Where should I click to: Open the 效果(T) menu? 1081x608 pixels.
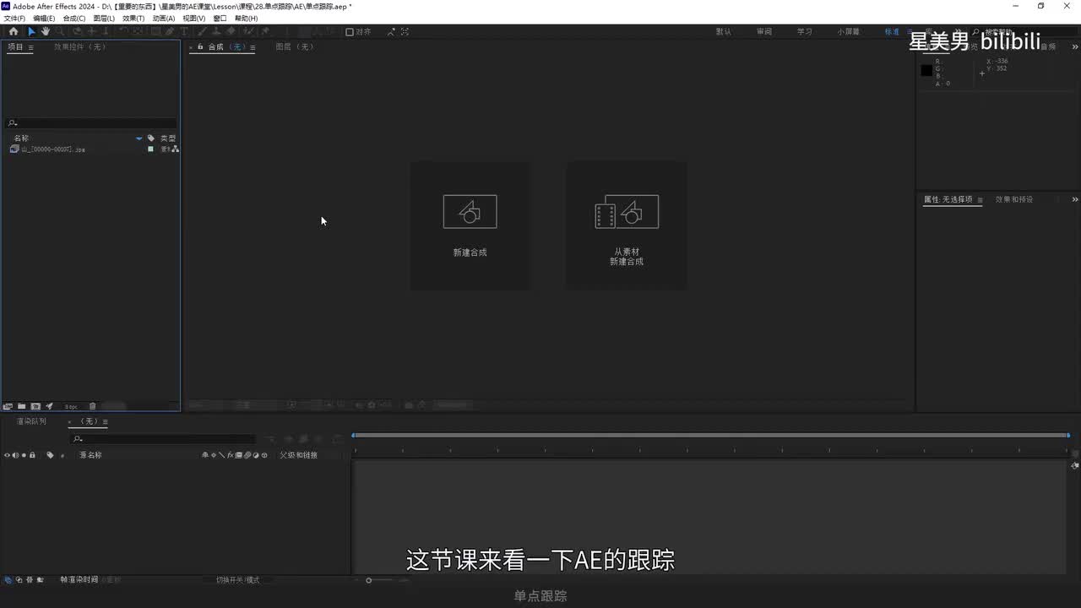(133, 18)
